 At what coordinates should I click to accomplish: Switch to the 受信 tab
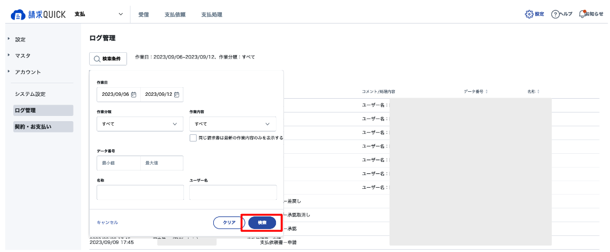144,14
